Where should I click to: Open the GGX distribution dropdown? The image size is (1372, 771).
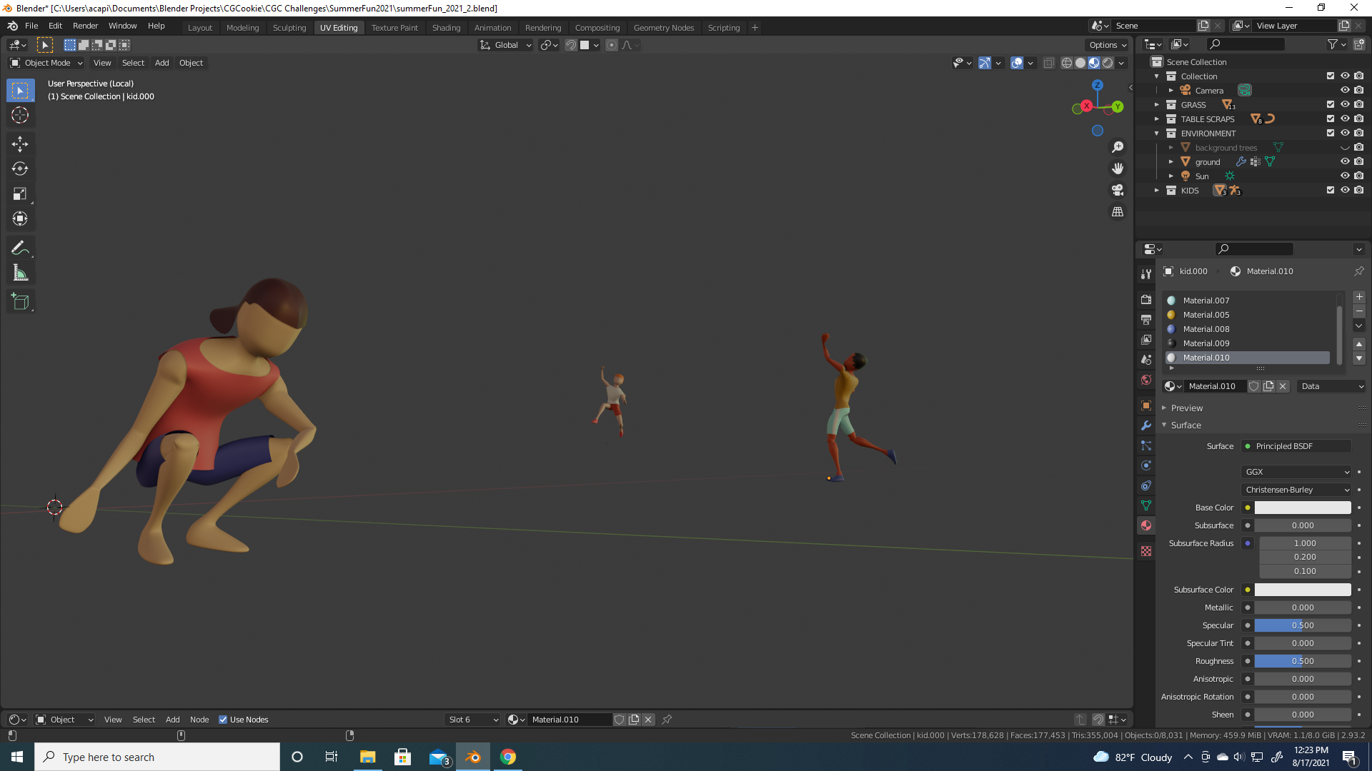tap(1296, 472)
